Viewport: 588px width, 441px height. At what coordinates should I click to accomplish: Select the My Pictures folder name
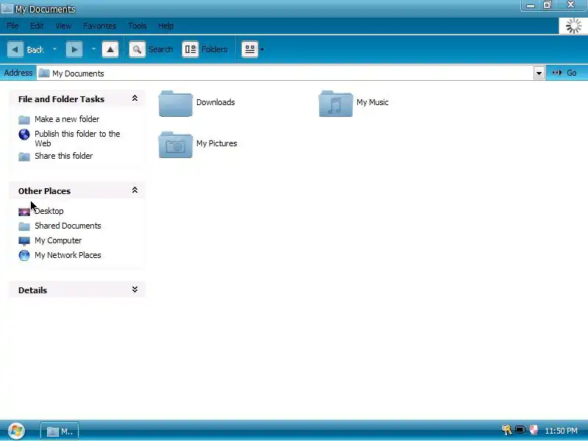click(217, 143)
